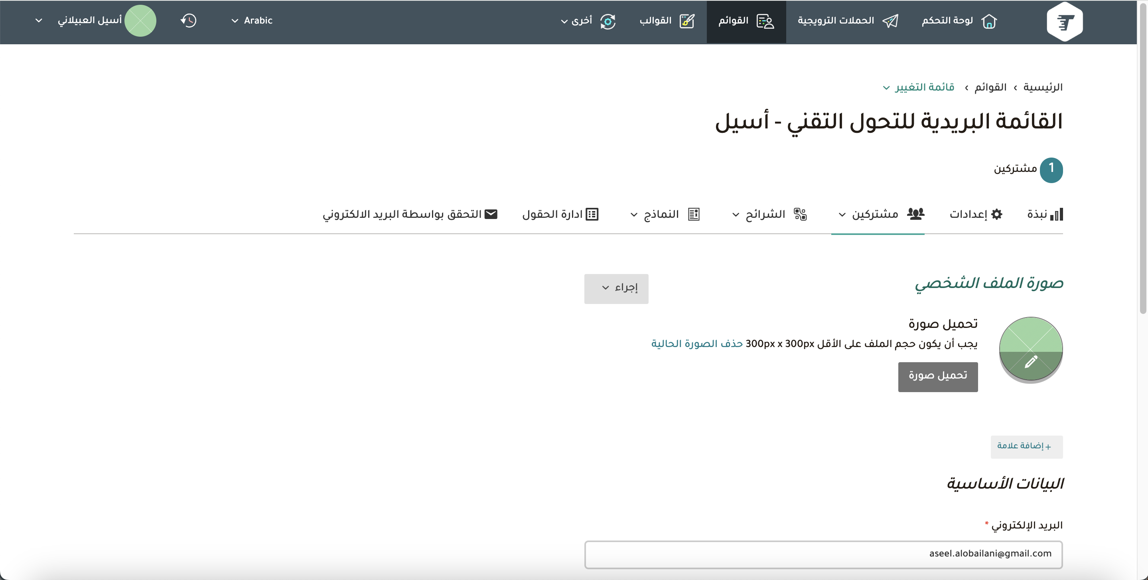Click the sync gear icon next to أخرى
The height and width of the screenshot is (580, 1148).
[608, 21]
